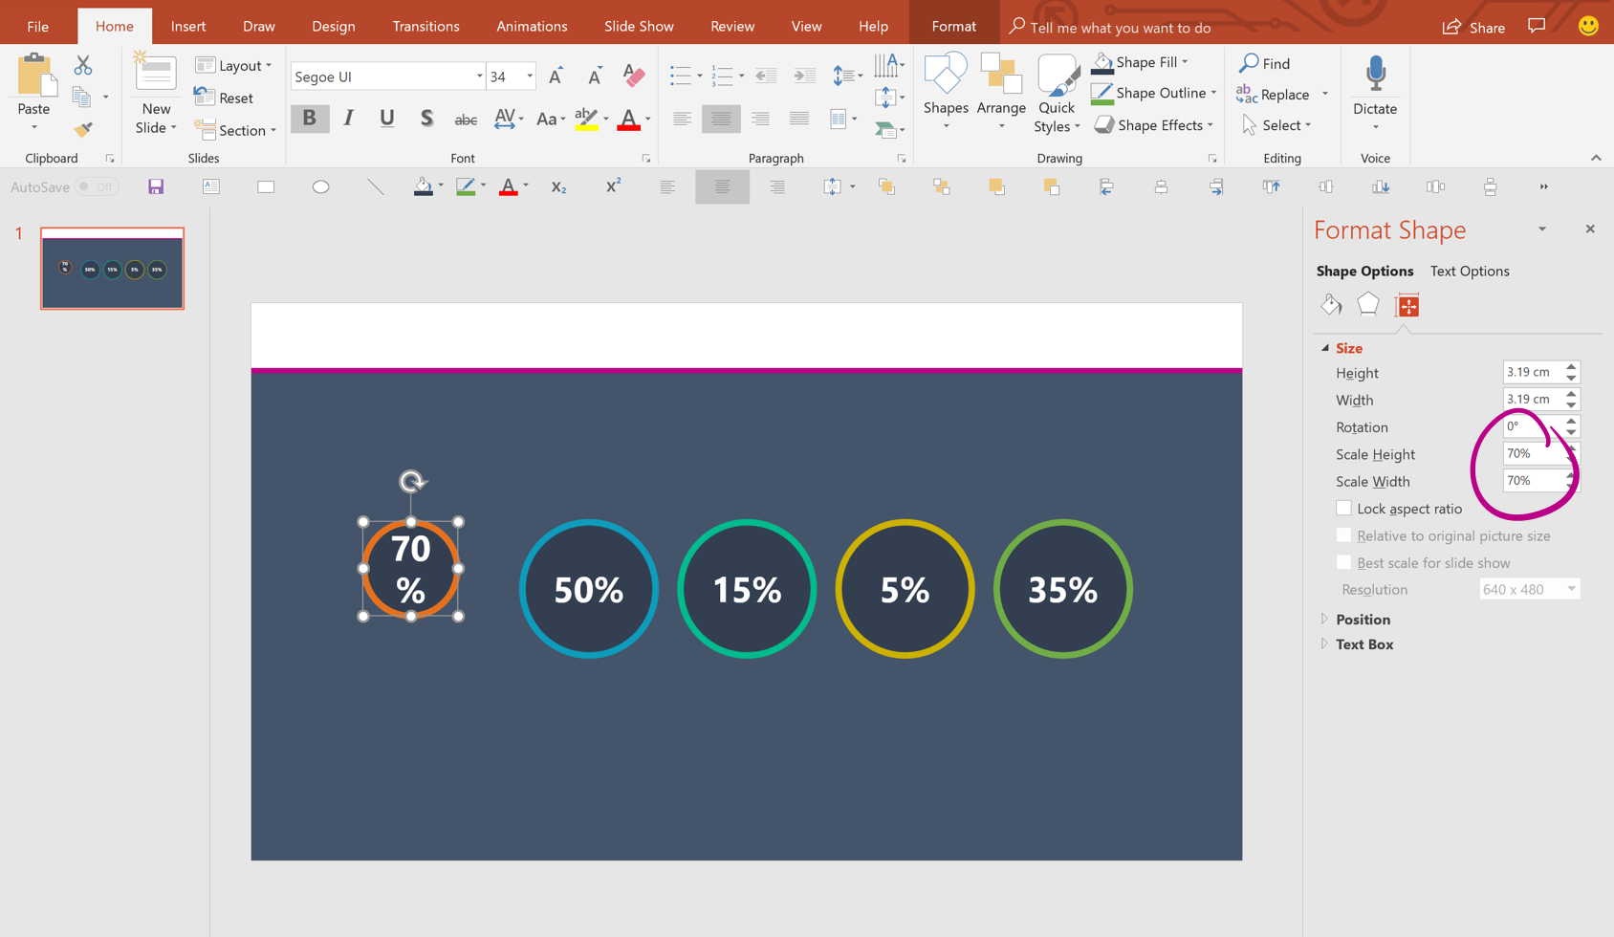Open Size & Properties icon in Format Shape

[x=1407, y=305]
